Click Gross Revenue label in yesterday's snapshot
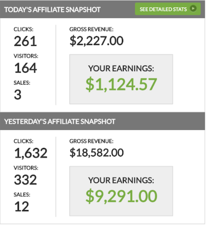This screenshot has height=225, width=209. [x=92, y=141]
